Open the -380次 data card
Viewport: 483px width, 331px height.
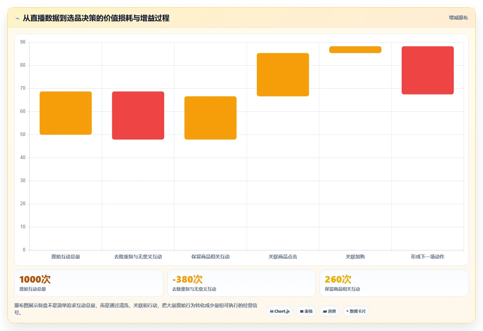241,283
